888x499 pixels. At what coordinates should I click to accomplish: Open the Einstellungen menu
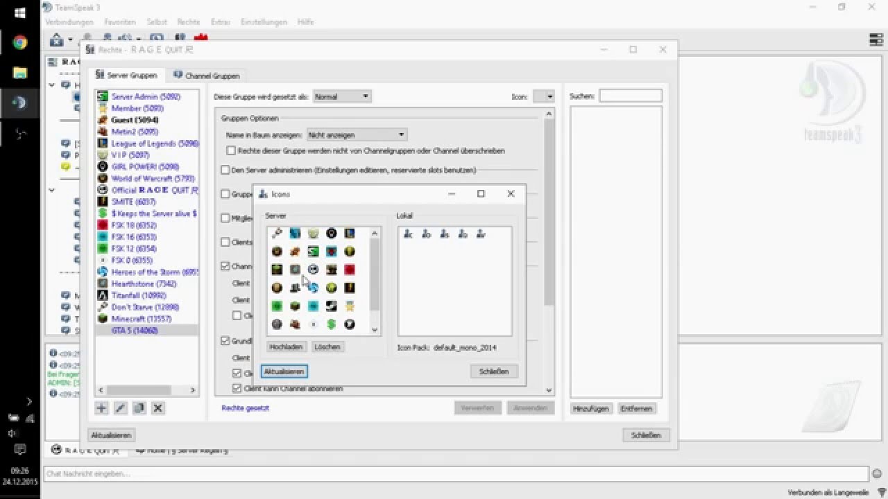pos(264,22)
